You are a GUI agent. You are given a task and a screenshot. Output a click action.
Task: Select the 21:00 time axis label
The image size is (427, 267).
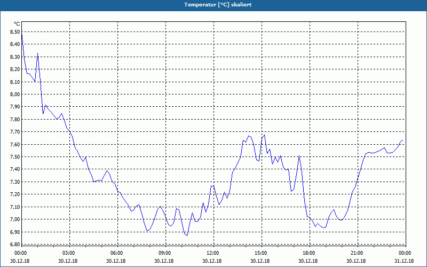coord(357,253)
